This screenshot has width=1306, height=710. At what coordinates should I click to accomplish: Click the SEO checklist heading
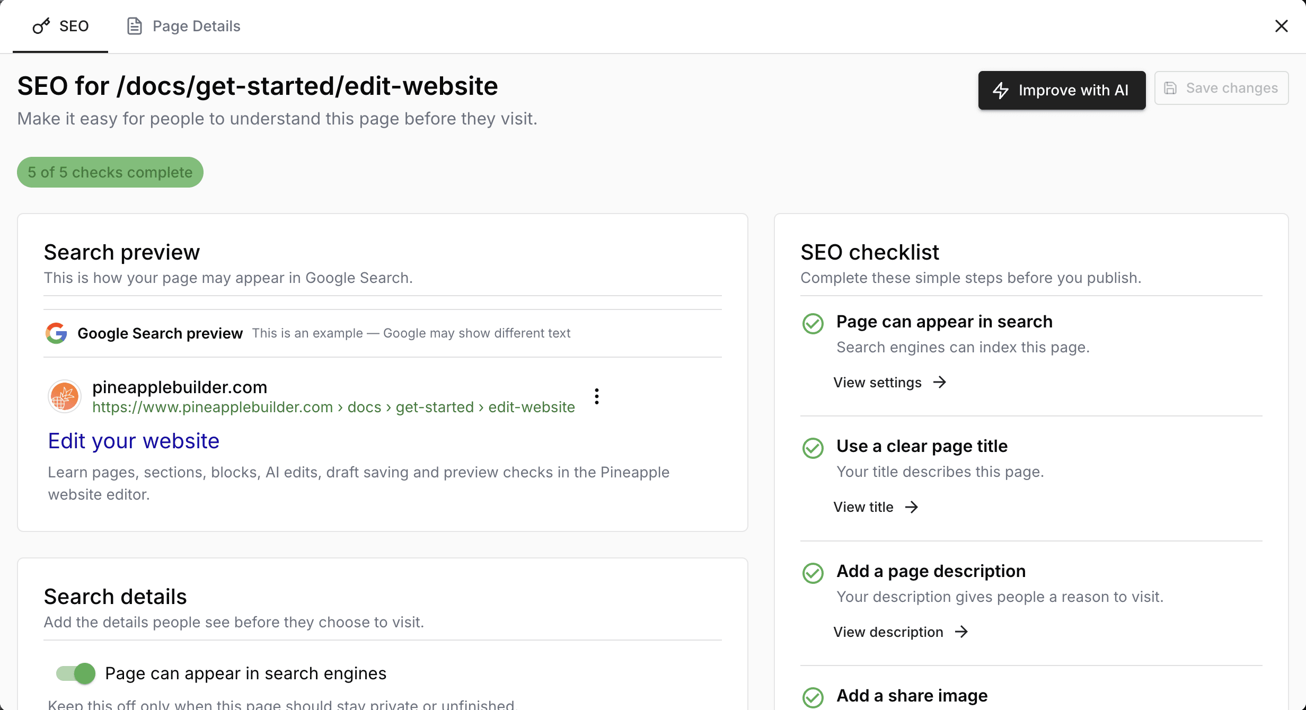point(869,252)
